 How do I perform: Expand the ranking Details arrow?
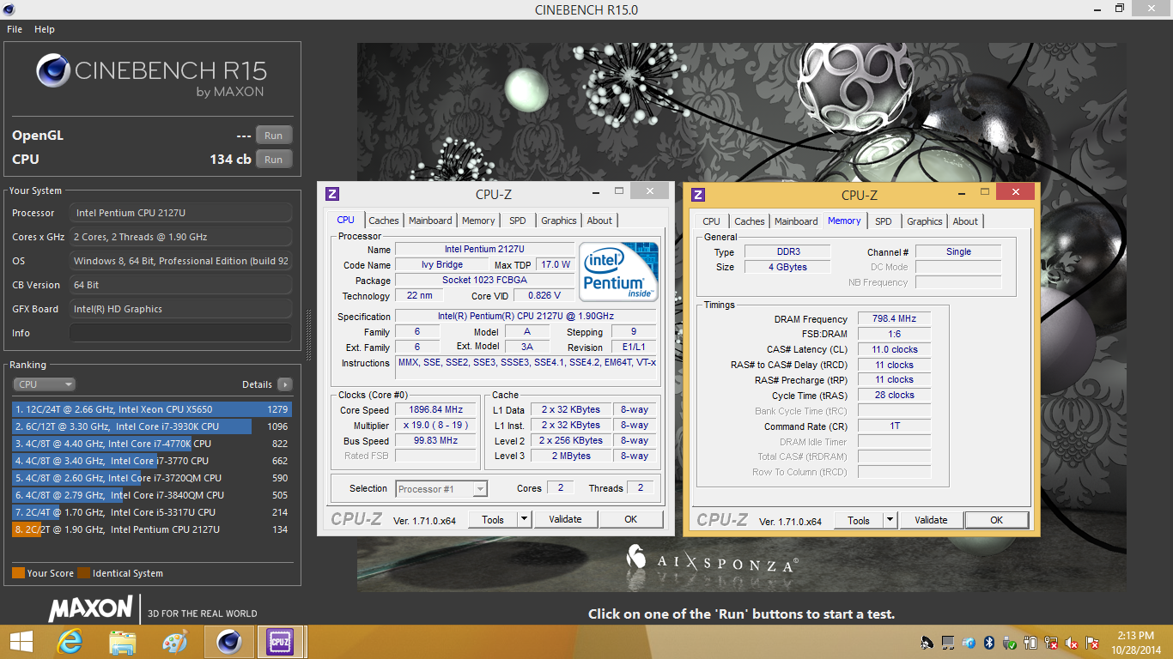[284, 384]
